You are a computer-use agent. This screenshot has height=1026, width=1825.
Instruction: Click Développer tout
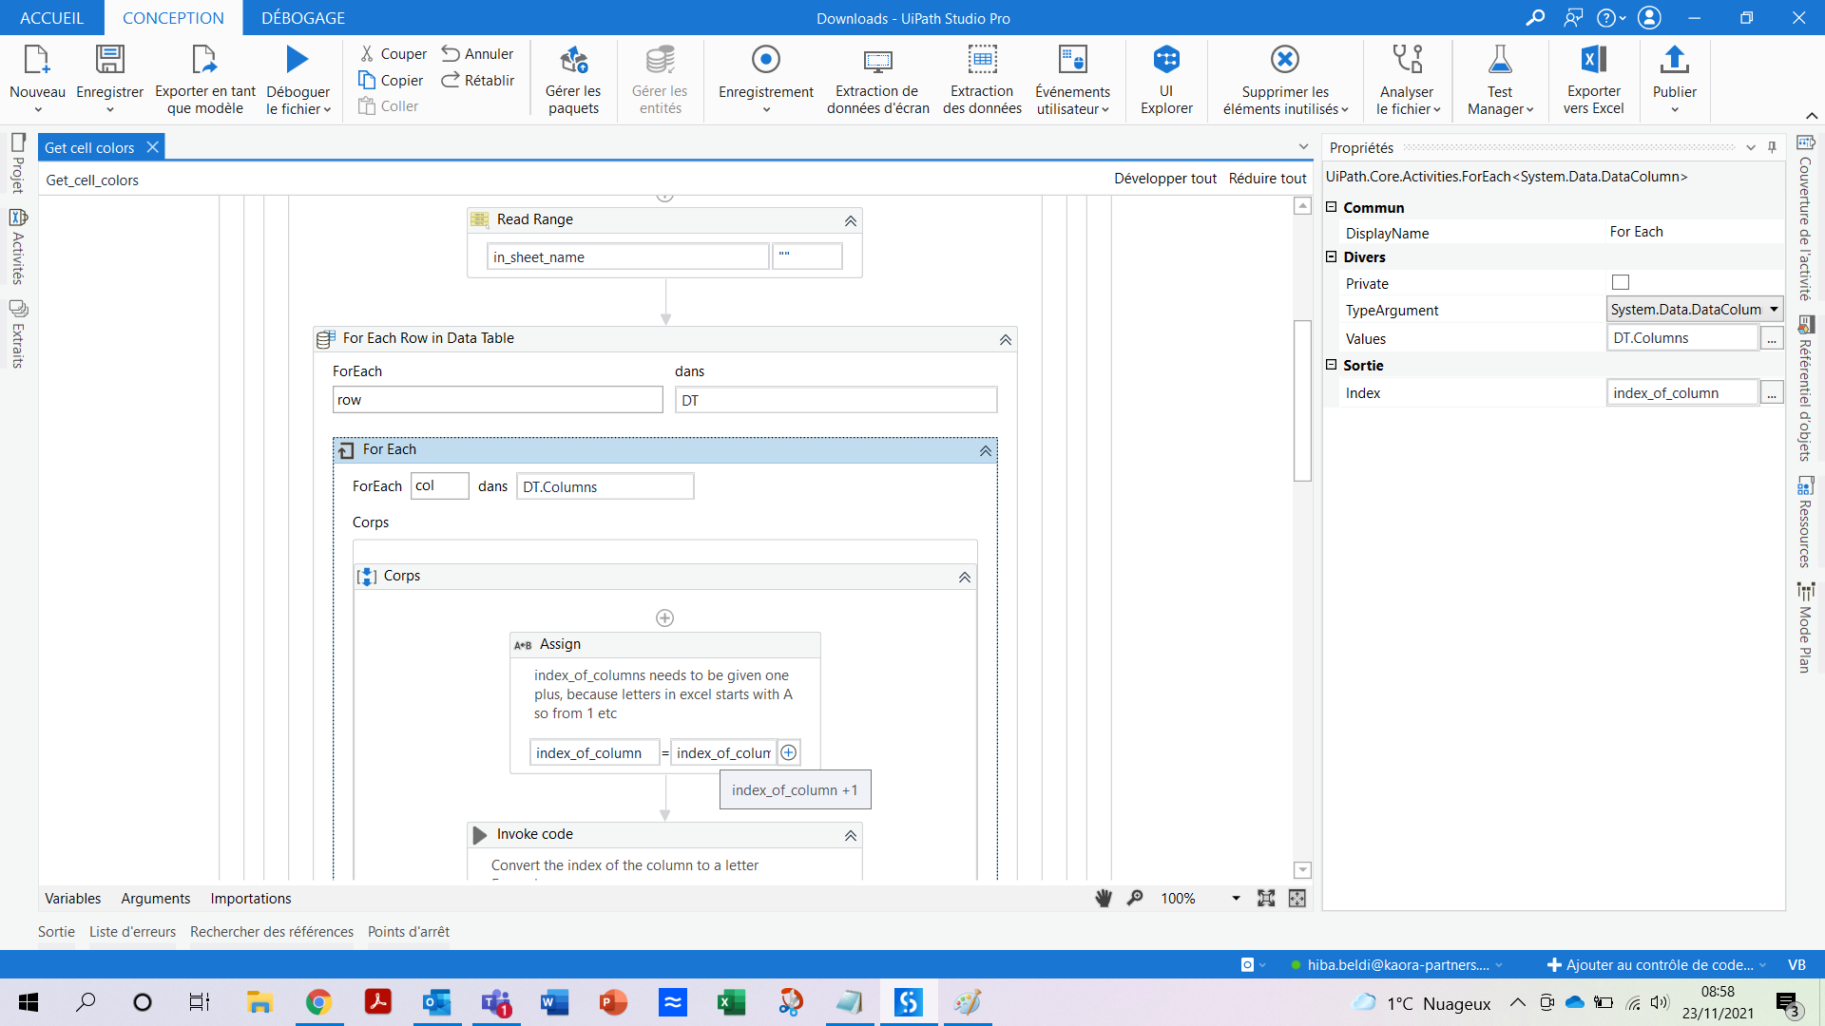pyautogui.click(x=1165, y=179)
